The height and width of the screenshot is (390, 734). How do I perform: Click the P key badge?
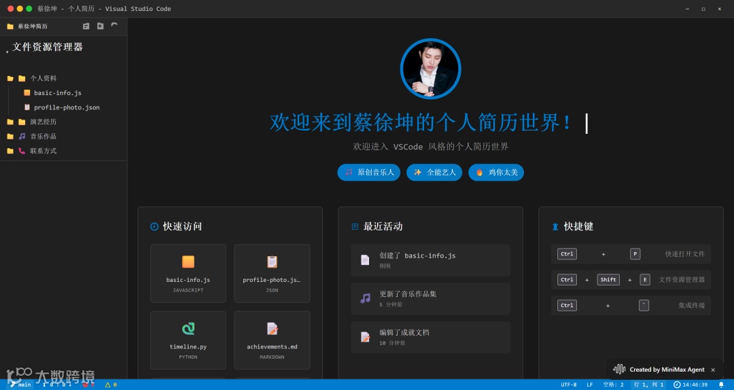pyautogui.click(x=635, y=253)
